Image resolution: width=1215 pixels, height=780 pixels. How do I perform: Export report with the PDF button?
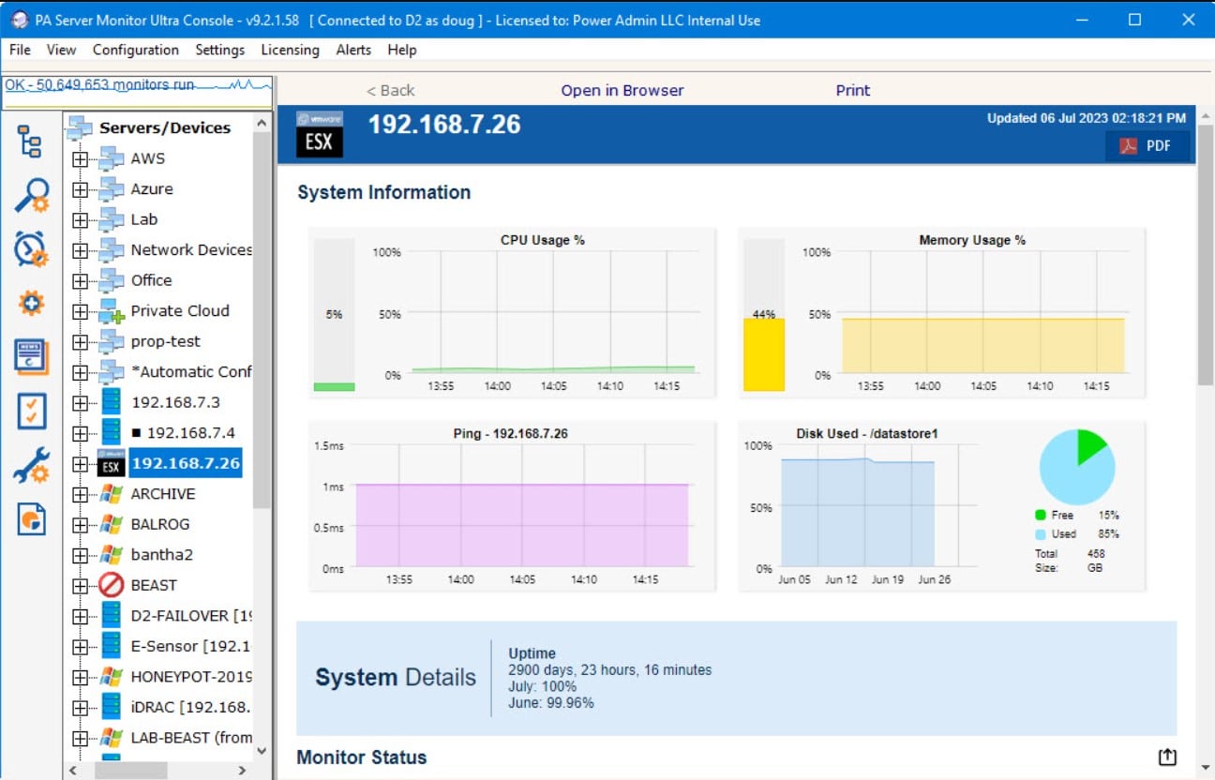coord(1147,146)
